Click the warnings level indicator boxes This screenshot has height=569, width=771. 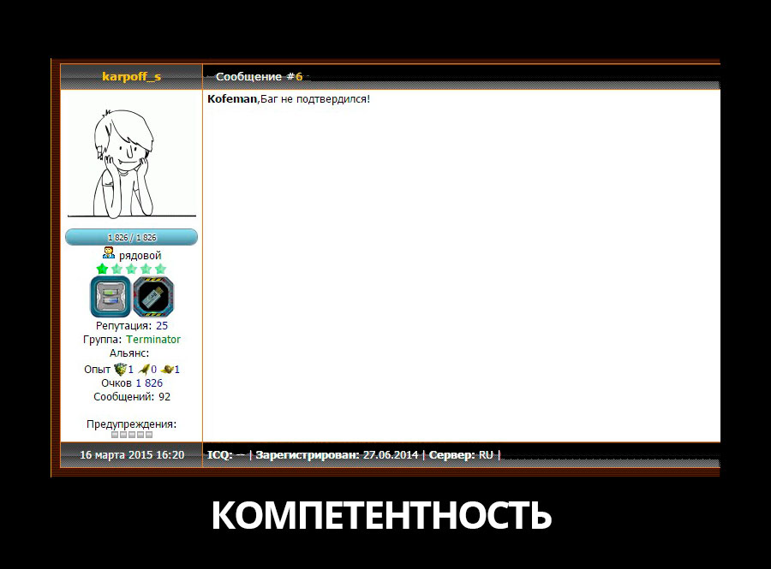point(131,435)
